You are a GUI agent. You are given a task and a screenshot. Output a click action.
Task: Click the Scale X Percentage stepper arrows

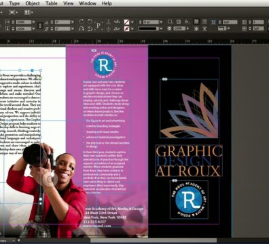point(13,22)
